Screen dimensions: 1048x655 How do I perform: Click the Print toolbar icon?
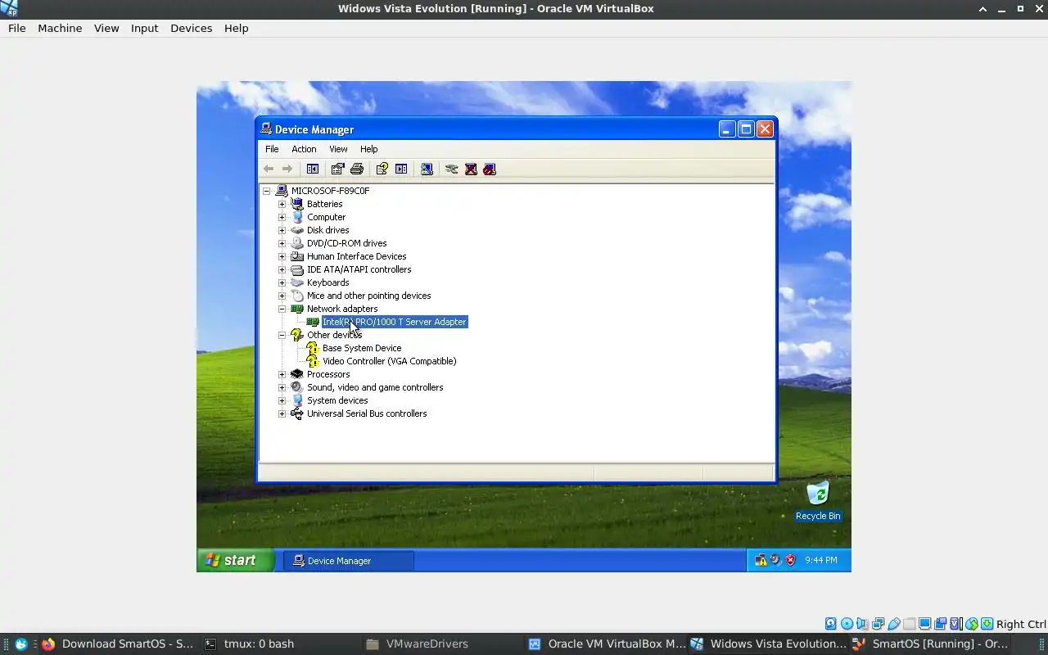[x=357, y=169]
